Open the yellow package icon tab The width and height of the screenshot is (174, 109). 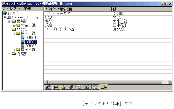point(64,87)
